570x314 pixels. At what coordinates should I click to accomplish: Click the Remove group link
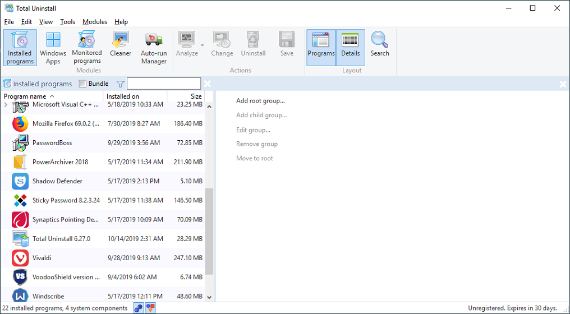coord(257,144)
